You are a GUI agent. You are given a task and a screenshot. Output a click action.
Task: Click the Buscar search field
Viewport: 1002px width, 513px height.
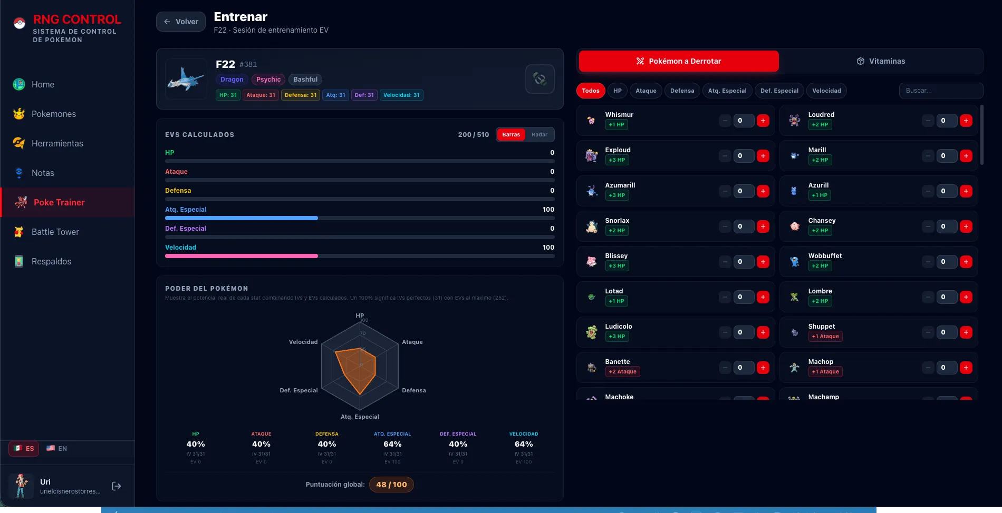(x=941, y=91)
